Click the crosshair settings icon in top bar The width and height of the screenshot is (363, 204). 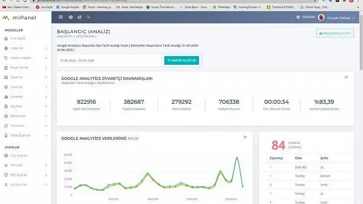pos(71,17)
